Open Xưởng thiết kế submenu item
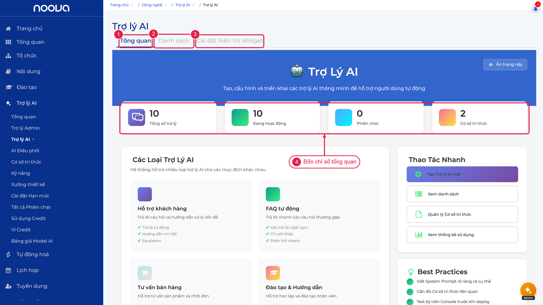 28,185
